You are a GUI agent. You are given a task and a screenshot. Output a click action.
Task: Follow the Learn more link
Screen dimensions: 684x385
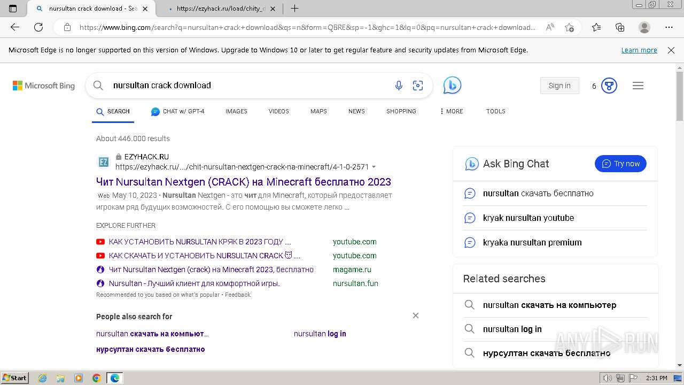[x=639, y=50]
